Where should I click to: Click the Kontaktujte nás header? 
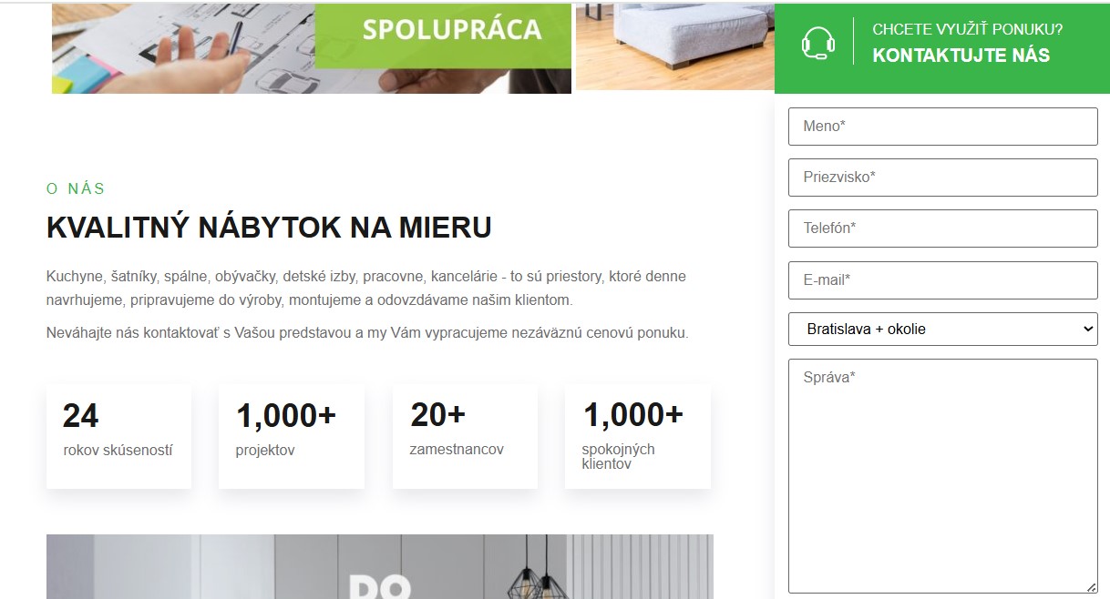click(961, 56)
